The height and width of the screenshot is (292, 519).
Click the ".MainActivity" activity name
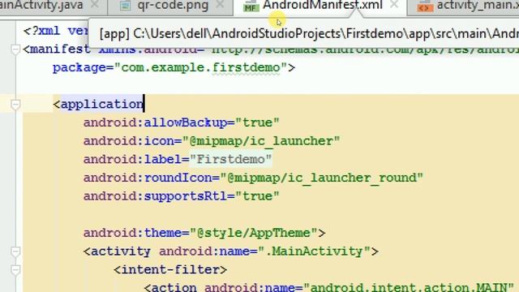click(x=314, y=251)
